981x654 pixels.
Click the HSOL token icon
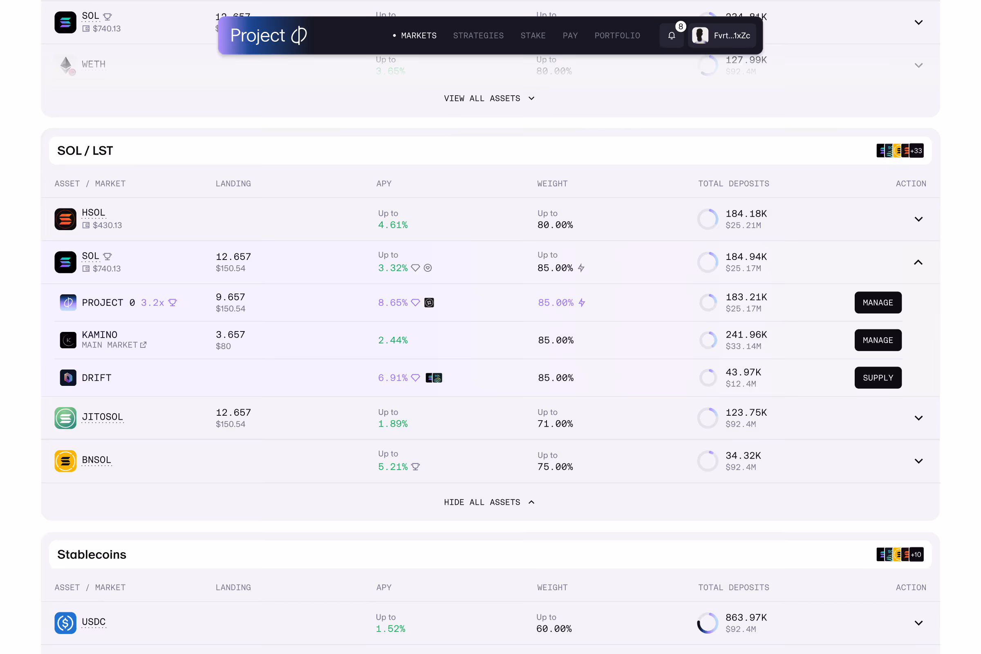click(x=65, y=219)
